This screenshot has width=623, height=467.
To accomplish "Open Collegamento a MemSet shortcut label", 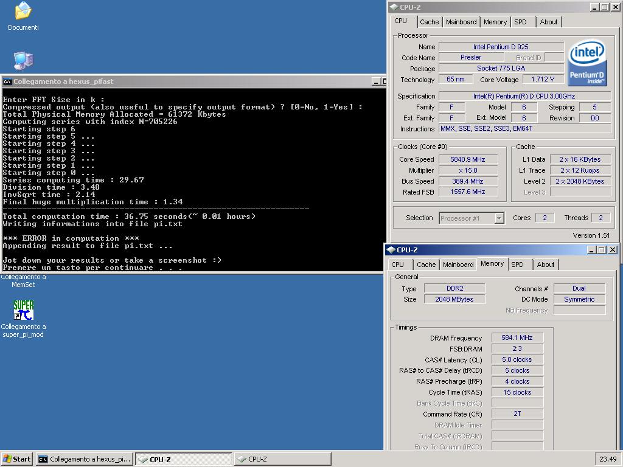I will pyautogui.click(x=23, y=281).
